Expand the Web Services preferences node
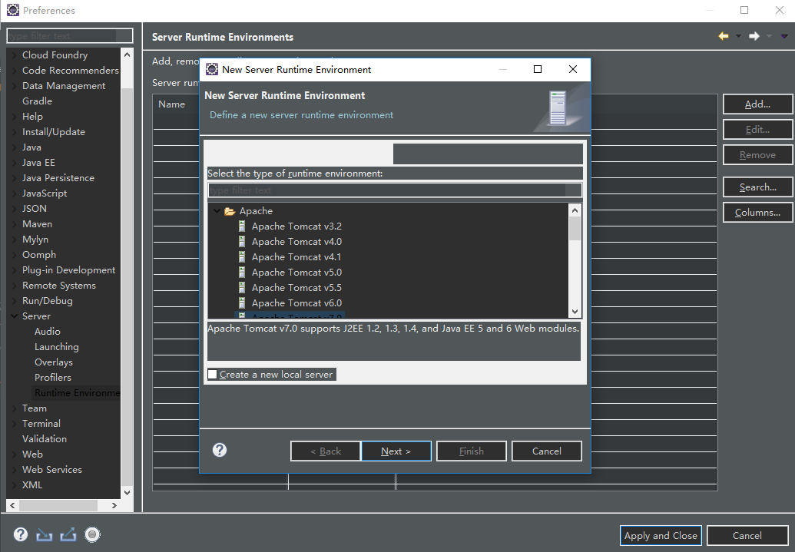The width and height of the screenshot is (795, 552). click(x=14, y=469)
